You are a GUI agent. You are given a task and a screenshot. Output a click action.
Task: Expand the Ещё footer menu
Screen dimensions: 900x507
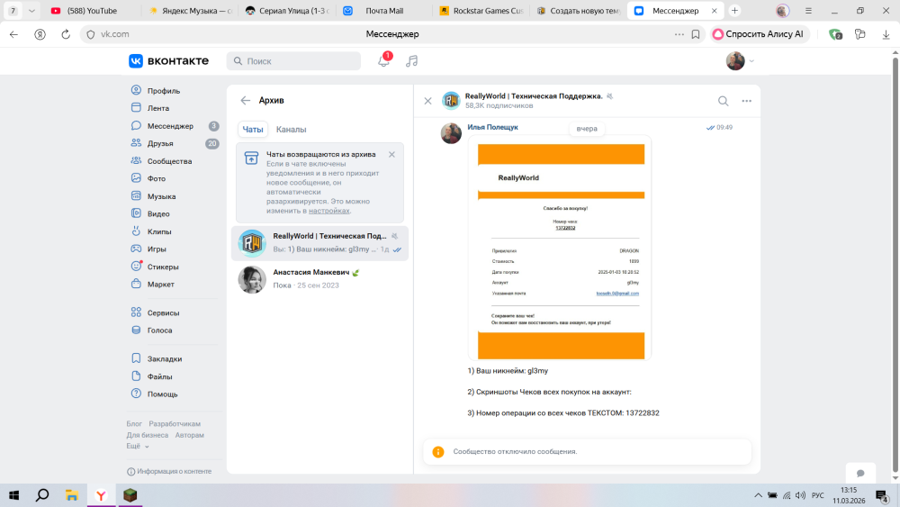137,446
